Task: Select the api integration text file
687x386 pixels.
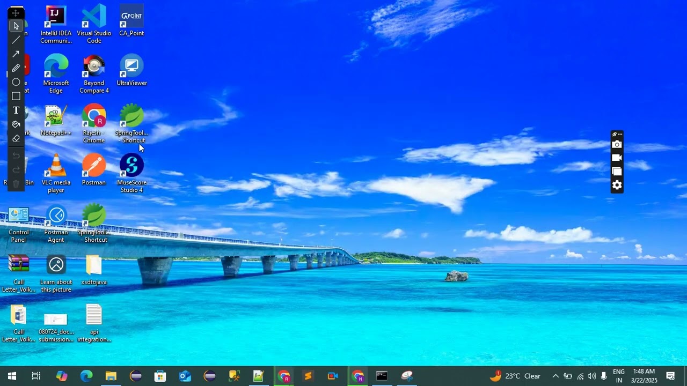Action: tap(94, 323)
